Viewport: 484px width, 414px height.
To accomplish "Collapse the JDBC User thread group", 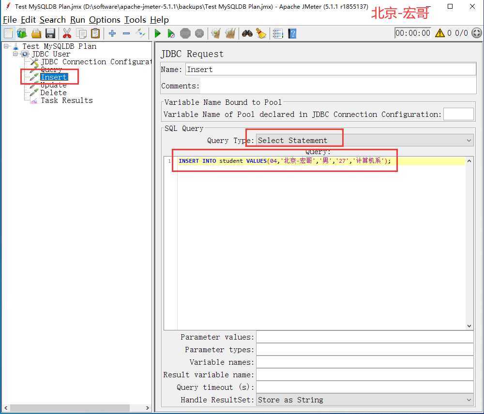I will pyautogui.click(x=15, y=54).
